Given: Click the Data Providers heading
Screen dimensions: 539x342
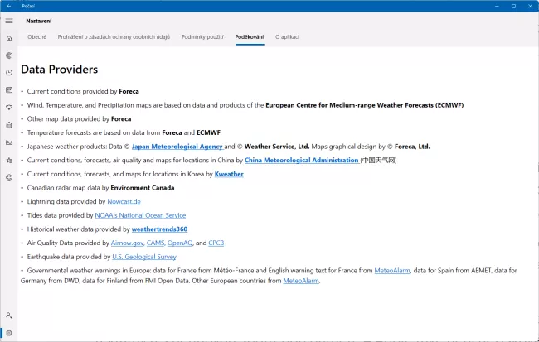Looking at the screenshot, I should [x=59, y=70].
